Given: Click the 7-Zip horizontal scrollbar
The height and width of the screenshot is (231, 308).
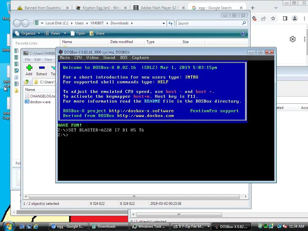Looking at the screenshot, I should pos(134,196).
